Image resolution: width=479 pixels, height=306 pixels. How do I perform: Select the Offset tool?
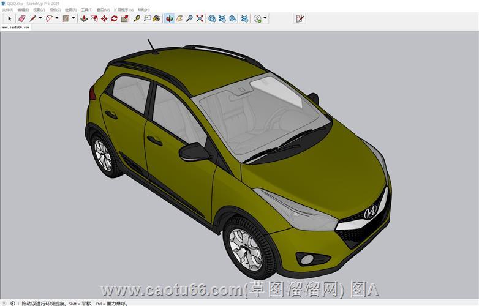[x=94, y=18]
